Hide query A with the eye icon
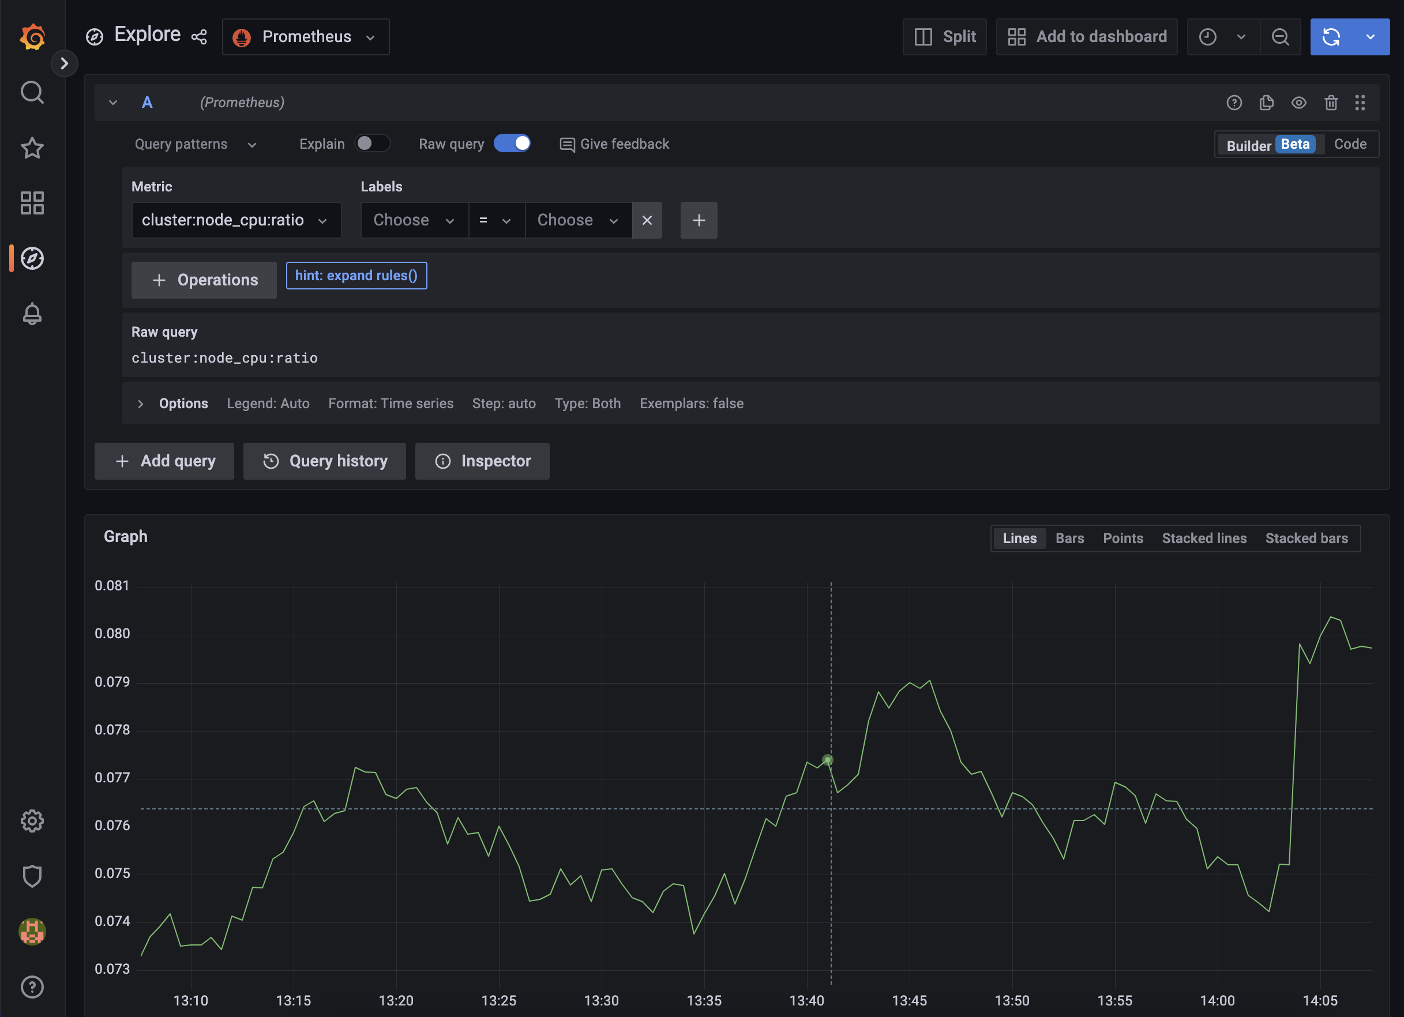Viewport: 1404px width, 1017px height. pyautogui.click(x=1298, y=103)
